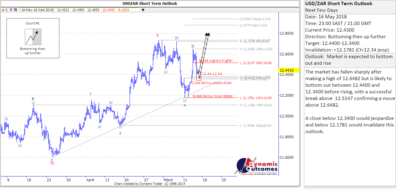396x190 pixels.
Task: Click the Invalidation: <12.1781 line
Action: tap(347, 50)
